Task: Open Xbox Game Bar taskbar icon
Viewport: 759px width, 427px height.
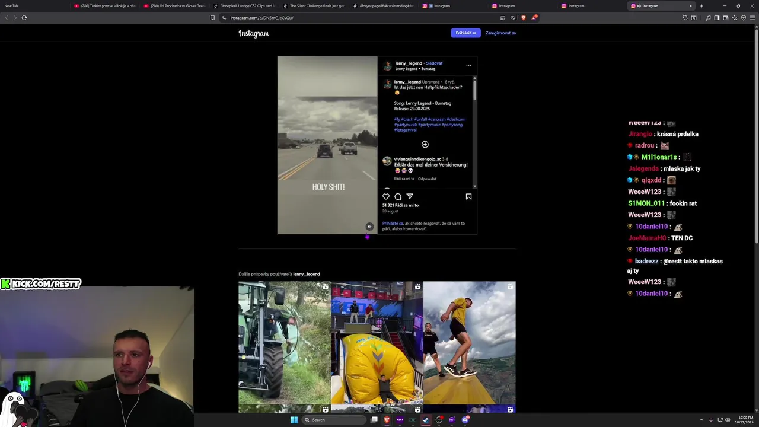Action: 413,420
